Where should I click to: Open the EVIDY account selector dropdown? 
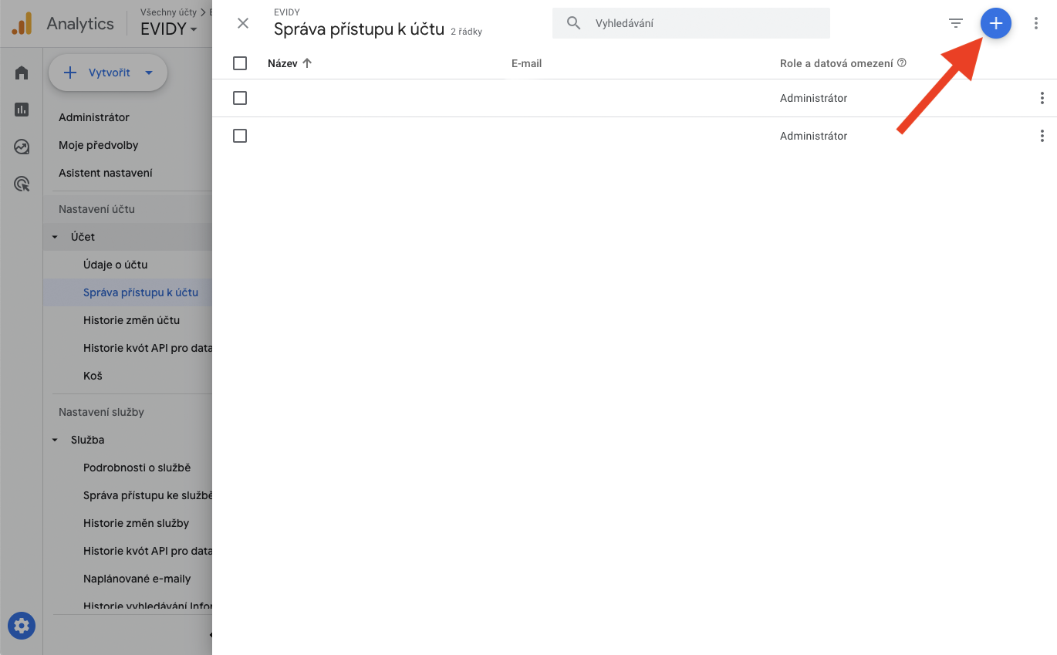tap(169, 29)
